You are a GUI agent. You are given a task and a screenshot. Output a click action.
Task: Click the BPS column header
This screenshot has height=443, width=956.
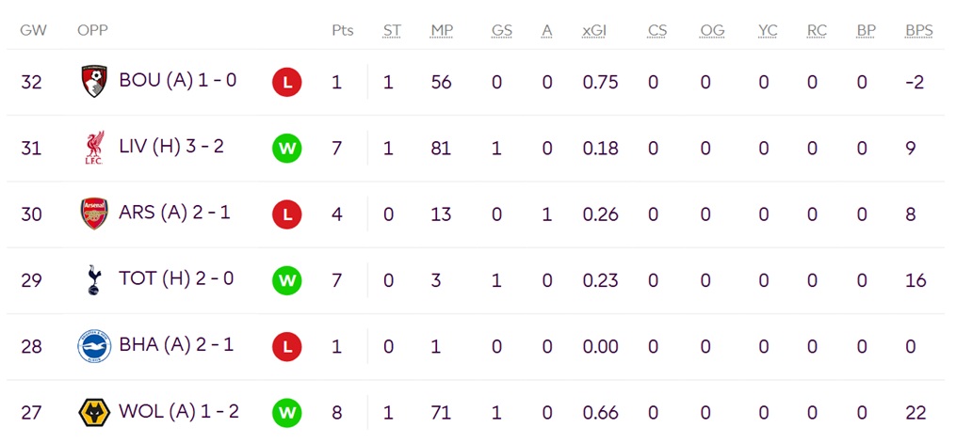[x=919, y=31]
